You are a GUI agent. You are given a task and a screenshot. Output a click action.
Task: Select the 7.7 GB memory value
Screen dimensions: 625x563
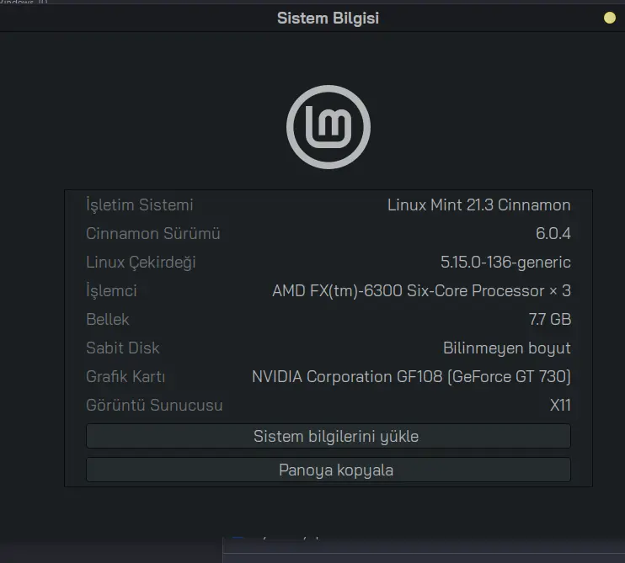point(550,319)
